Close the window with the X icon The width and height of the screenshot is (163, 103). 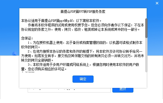click(157, 3)
